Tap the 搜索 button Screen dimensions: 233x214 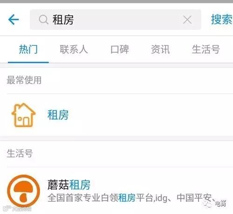click(222, 20)
